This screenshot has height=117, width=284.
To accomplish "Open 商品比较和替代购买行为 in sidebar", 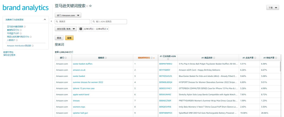I will (18, 37).
